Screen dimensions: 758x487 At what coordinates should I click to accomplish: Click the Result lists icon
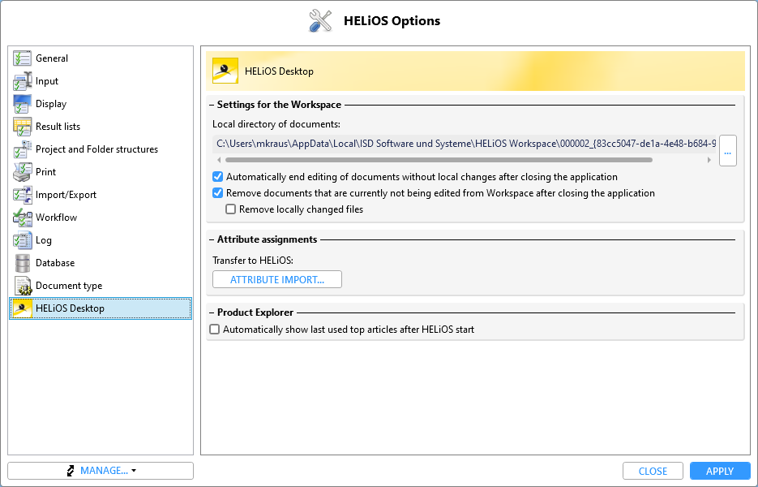22,127
